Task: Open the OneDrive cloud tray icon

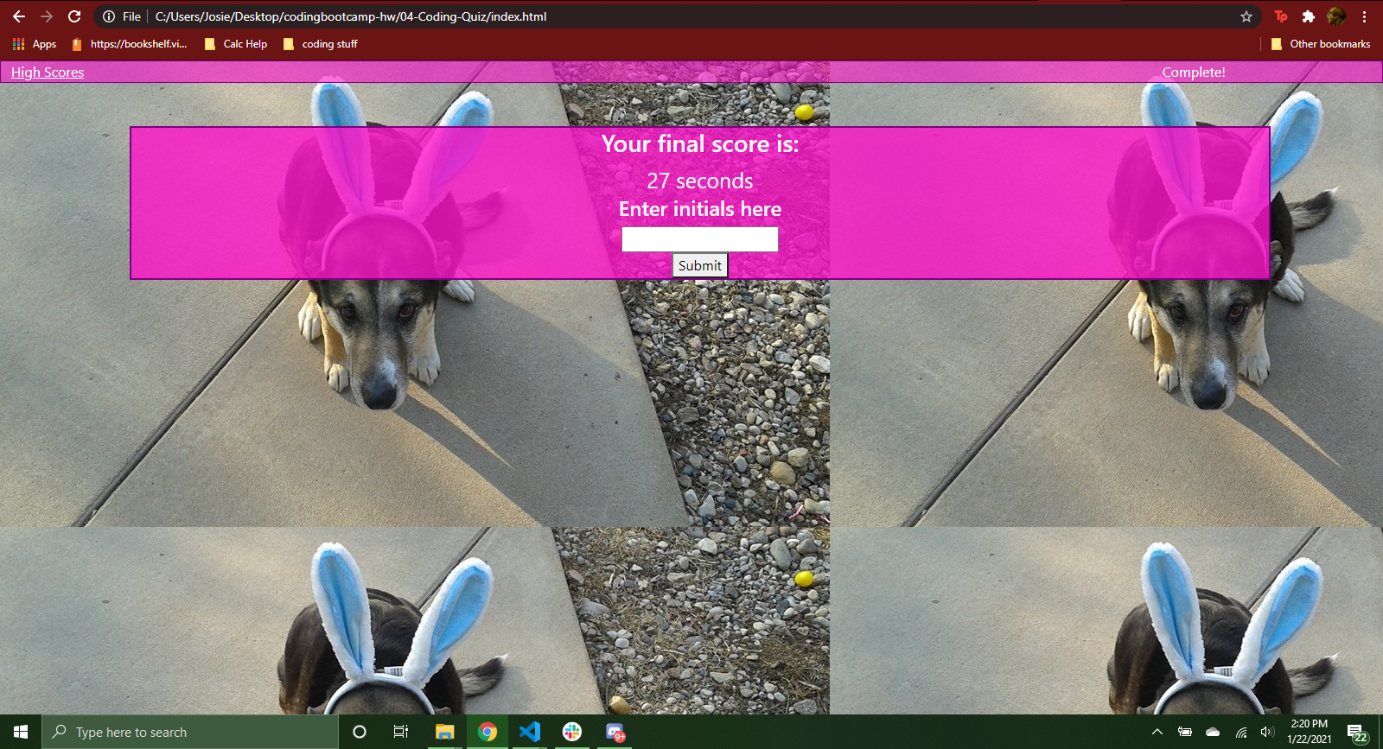Action: pyautogui.click(x=1213, y=732)
